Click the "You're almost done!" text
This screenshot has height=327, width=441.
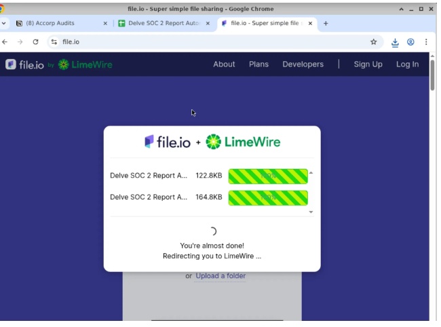click(x=212, y=246)
